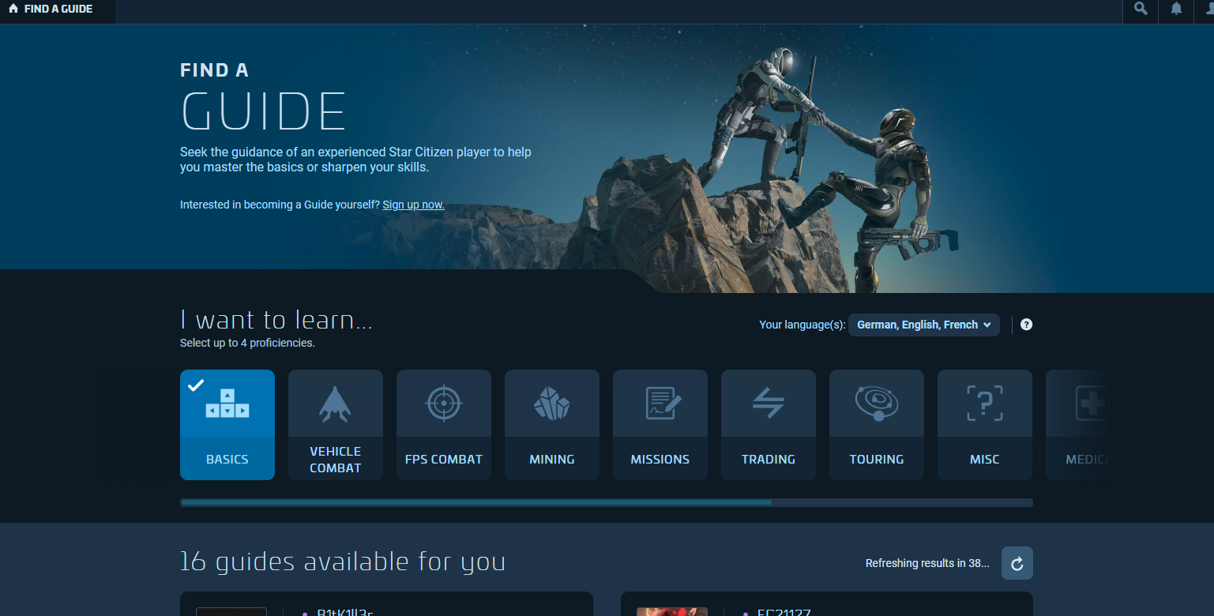This screenshot has width=1214, height=616.
Task: Select the Medical proficiency card
Action: (x=1077, y=425)
